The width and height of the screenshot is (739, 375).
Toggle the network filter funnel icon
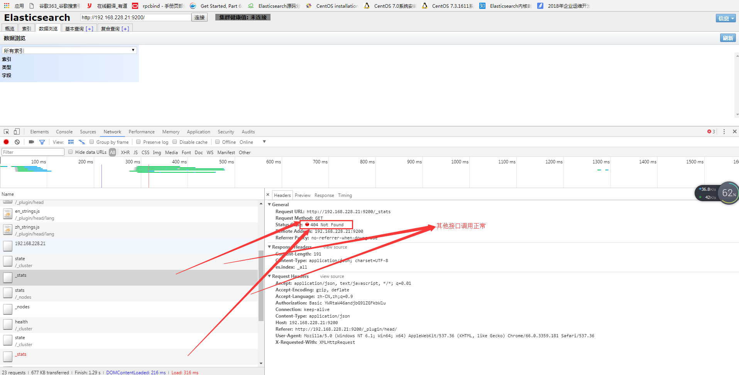pyautogui.click(x=42, y=142)
